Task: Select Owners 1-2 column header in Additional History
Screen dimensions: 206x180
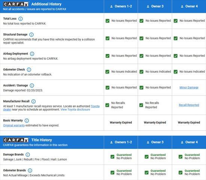Action: [x=121, y=6]
